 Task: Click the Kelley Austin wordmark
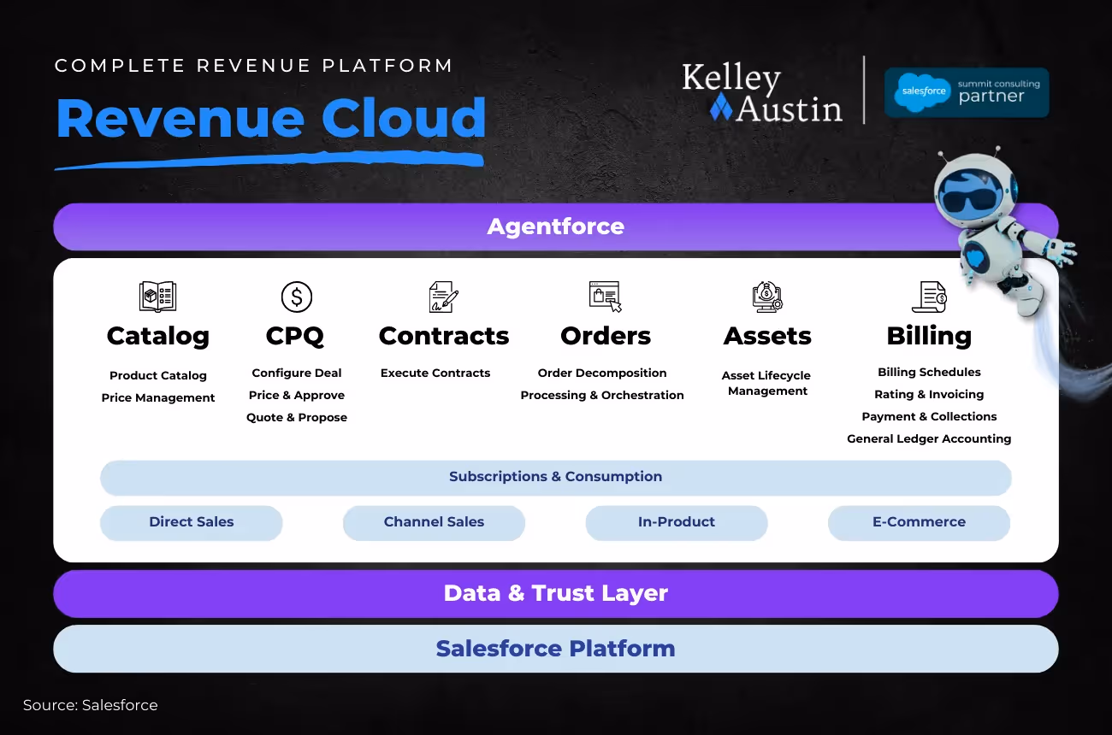[x=762, y=92]
